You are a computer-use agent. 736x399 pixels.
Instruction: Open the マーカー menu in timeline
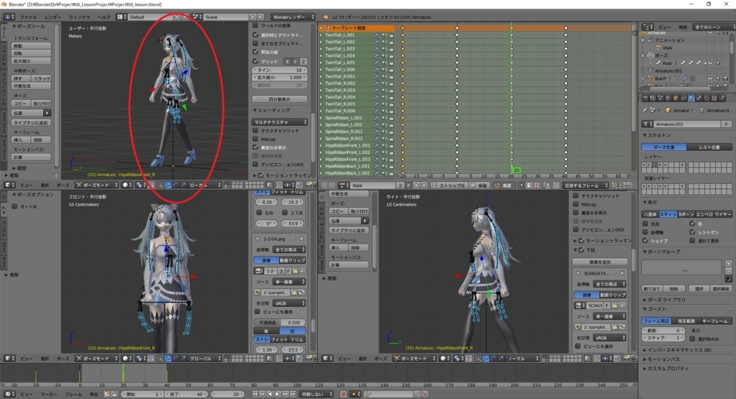tap(49, 394)
